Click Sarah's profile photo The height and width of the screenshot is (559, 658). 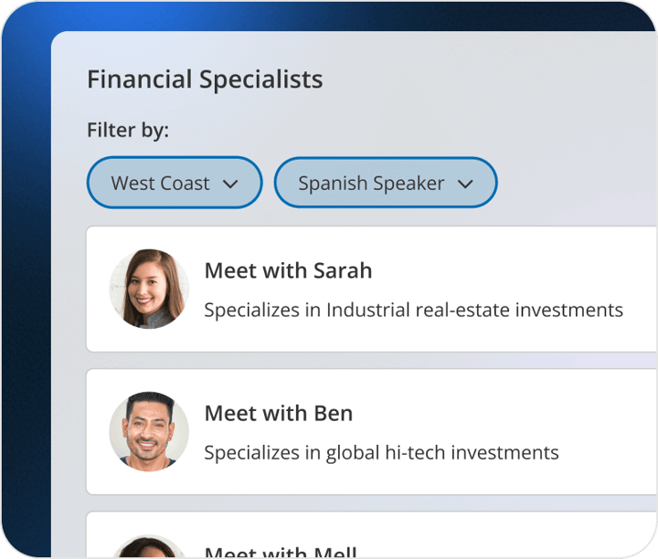(x=149, y=289)
